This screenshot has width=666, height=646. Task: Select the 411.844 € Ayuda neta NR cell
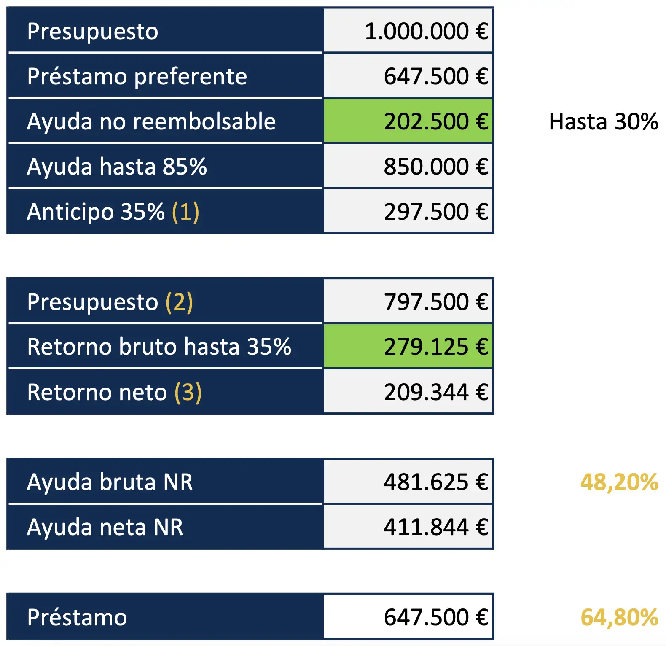408,527
